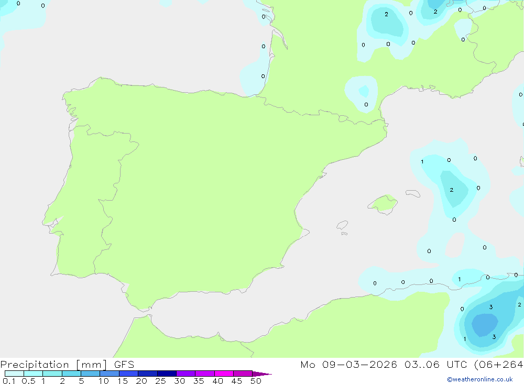The image size is (524, 384).
Task: Pick the 15–20 mm blue legend swatch
Action: coord(128,374)
